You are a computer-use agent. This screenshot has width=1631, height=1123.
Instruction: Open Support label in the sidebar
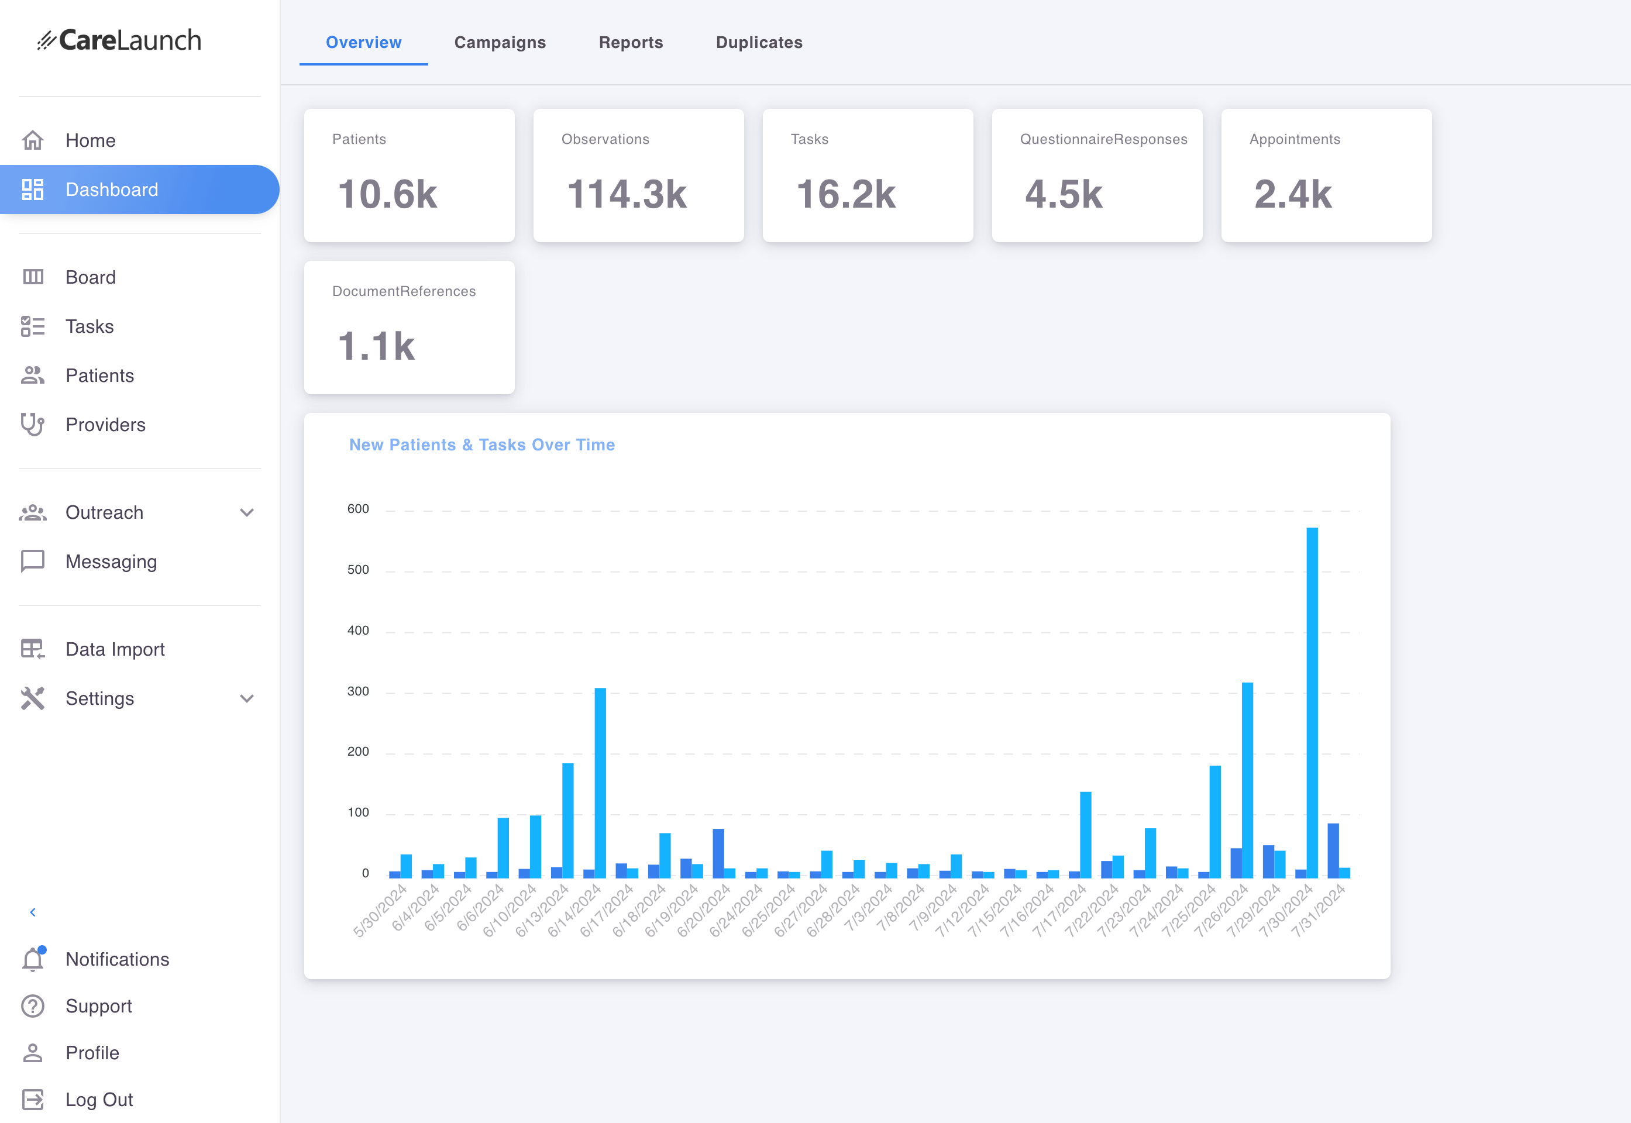(x=98, y=1006)
